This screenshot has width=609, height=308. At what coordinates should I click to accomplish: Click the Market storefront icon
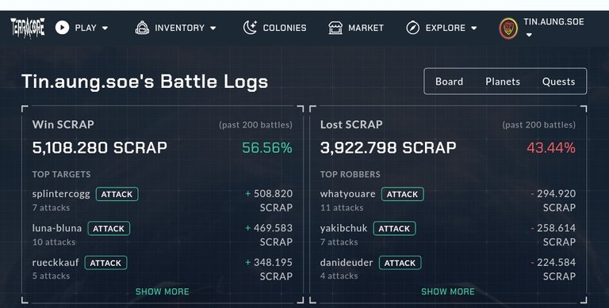point(335,28)
